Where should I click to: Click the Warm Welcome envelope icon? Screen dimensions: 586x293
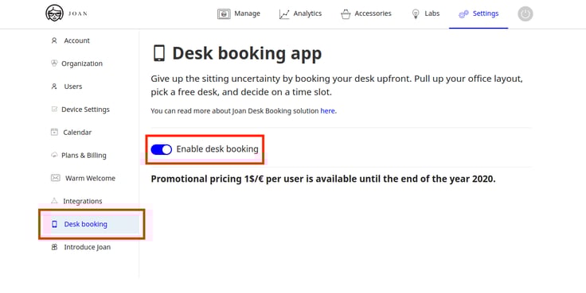tap(55, 178)
